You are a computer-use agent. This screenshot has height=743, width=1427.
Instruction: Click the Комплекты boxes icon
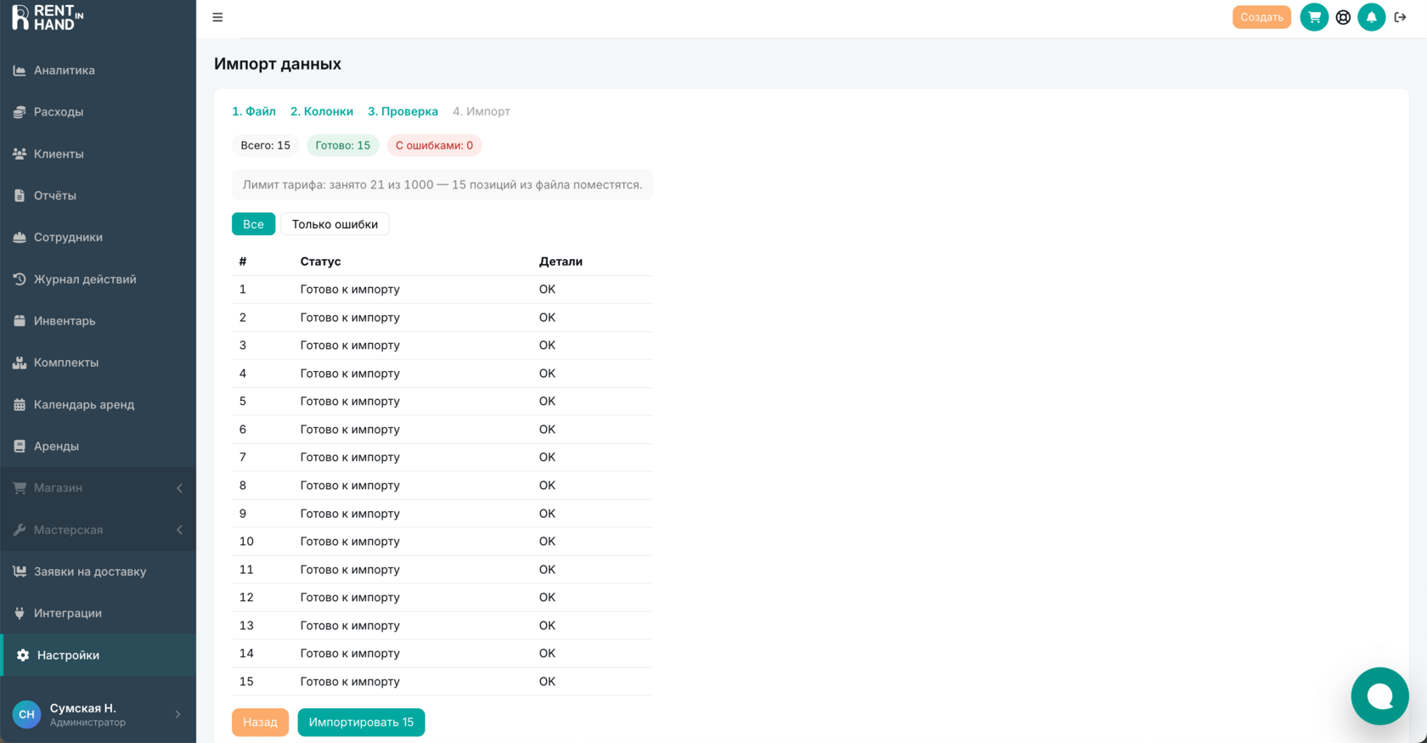(20, 363)
